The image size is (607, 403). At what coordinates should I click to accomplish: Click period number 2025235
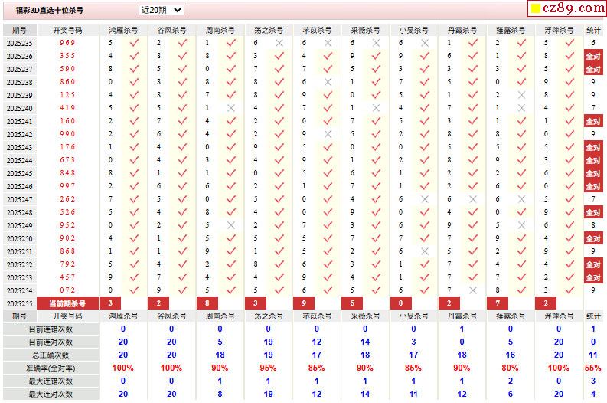tap(19, 43)
